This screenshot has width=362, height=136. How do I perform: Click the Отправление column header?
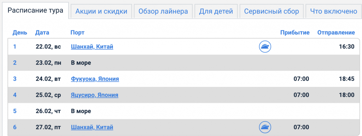point(336,33)
